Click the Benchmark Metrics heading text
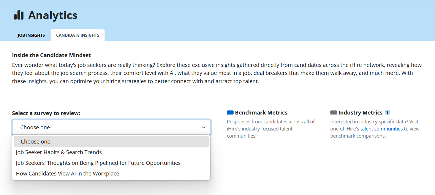 point(261,113)
